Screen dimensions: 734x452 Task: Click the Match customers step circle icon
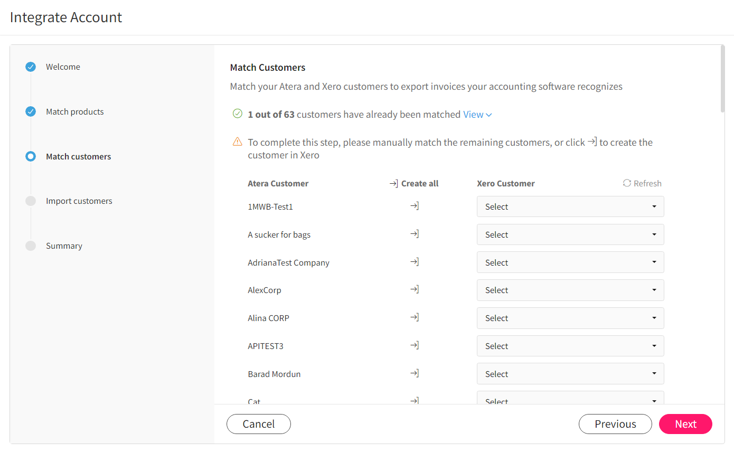[31, 156]
